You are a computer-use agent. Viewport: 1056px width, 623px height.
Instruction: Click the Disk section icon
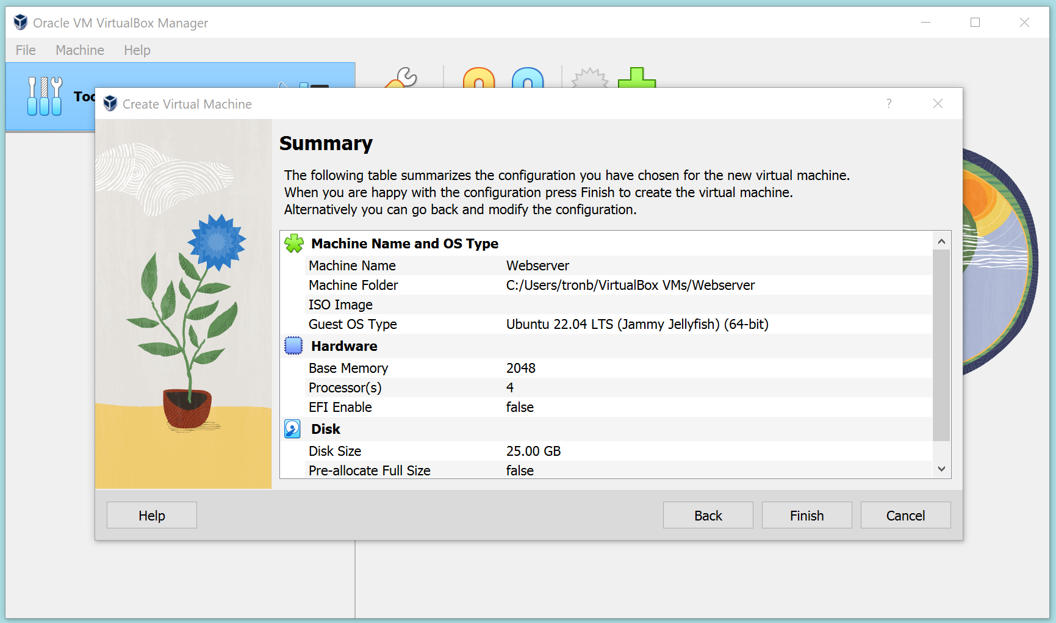click(293, 429)
